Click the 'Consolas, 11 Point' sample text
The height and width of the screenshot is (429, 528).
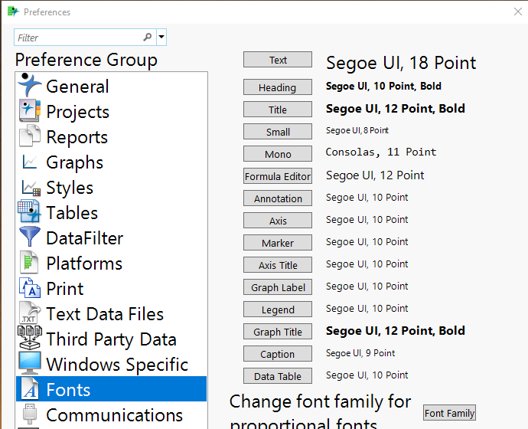point(381,152)
